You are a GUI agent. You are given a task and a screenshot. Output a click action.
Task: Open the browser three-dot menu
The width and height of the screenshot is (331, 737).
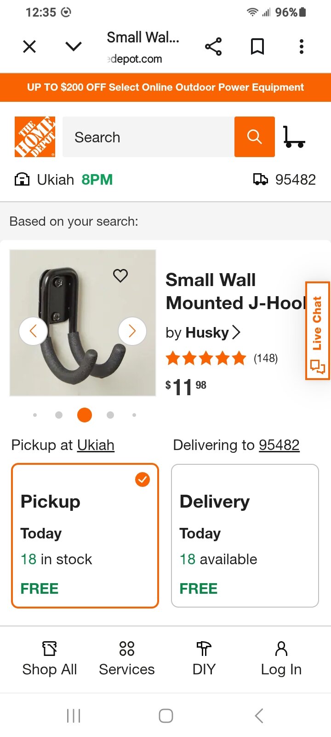coord(301,47)
